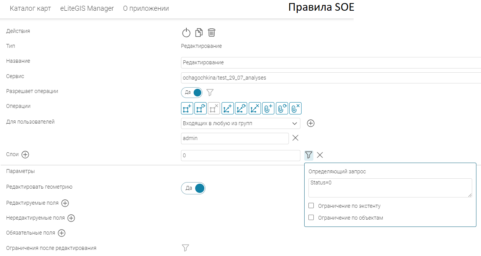Delete the rule with the trash icon

pyautogui.click(x=212, y=33)
